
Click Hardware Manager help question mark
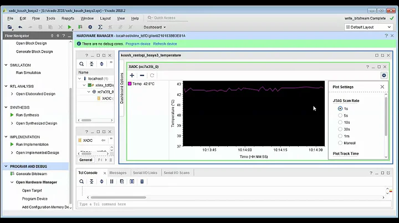(386, 36)
